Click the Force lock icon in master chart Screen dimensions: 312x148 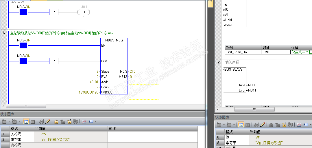56,121
